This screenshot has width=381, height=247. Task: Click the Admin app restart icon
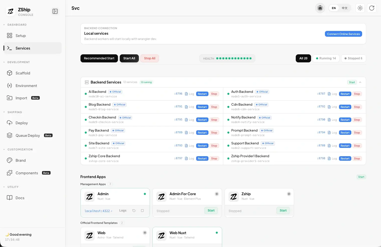(x=134, y=211)
